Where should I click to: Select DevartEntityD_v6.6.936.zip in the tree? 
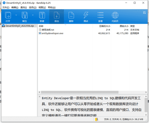20,26
